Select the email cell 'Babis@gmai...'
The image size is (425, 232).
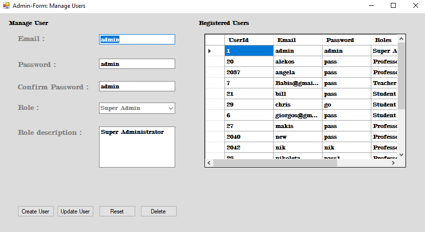tap(298, 83)
